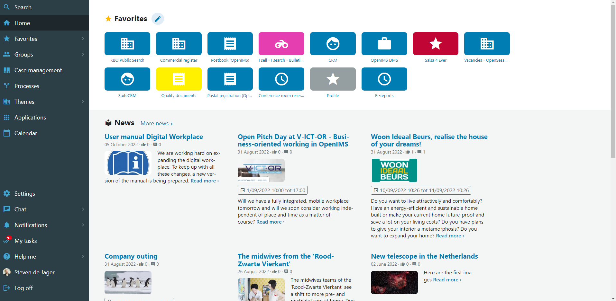The height and width of the screenshot is (301, 616).
Task: Open the Conference room reservation clock tile
Action: pos(281,79)
